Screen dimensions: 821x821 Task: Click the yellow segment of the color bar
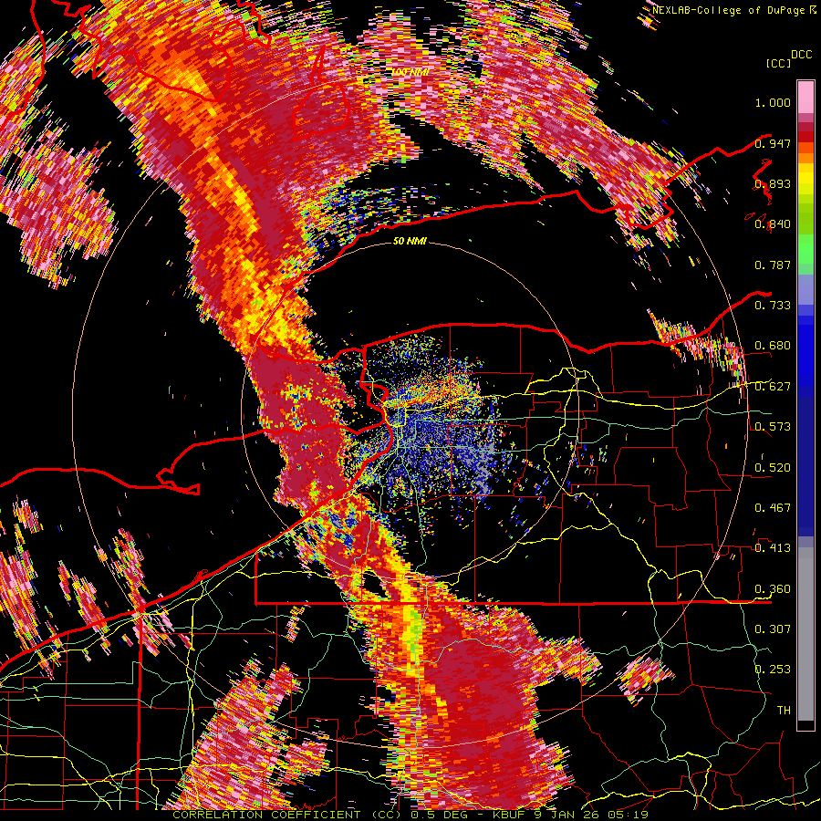805,179
